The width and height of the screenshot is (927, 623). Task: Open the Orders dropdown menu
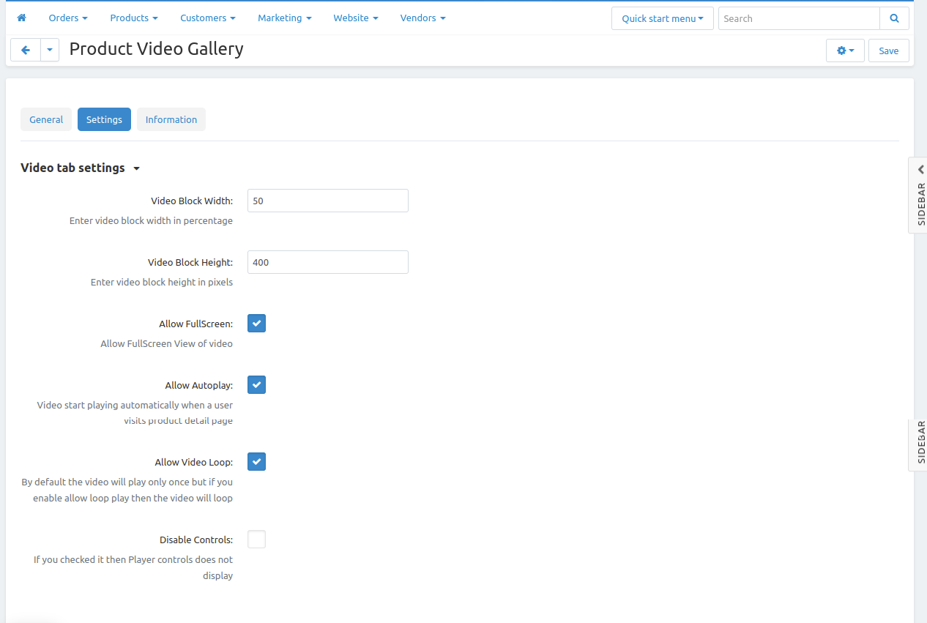click(x=68, y=18)
